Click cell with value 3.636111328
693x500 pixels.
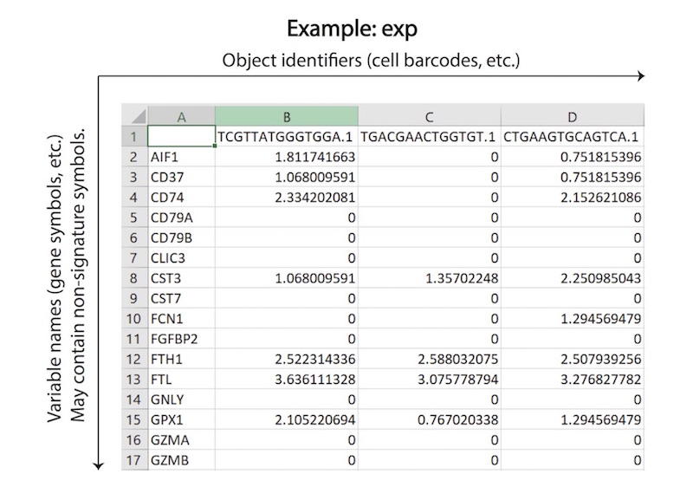point(286,380)
